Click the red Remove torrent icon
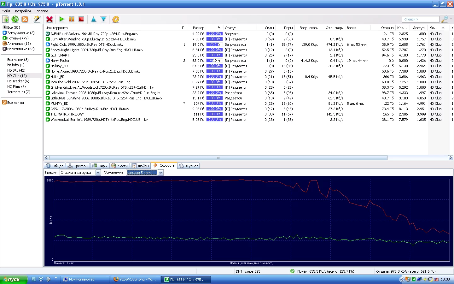This screenshot has width=454, height=284. pos(49,19)
